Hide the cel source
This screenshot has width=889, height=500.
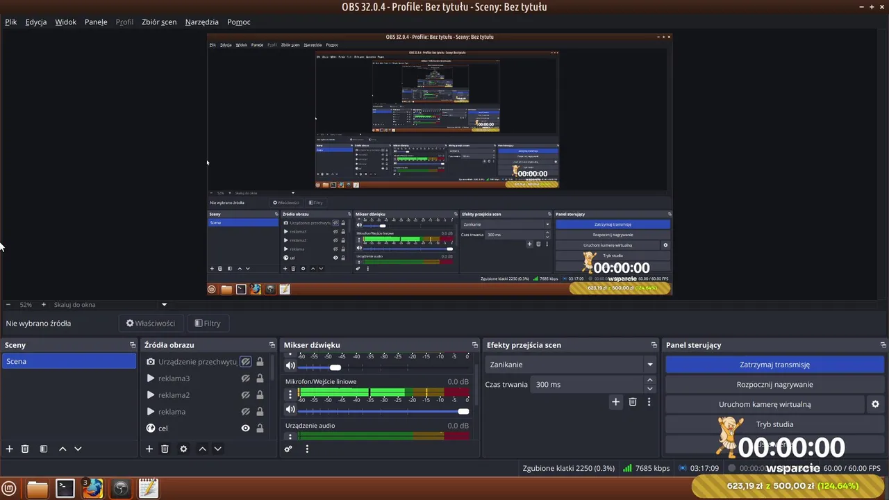pyautogui.click(x=245, y=428)
